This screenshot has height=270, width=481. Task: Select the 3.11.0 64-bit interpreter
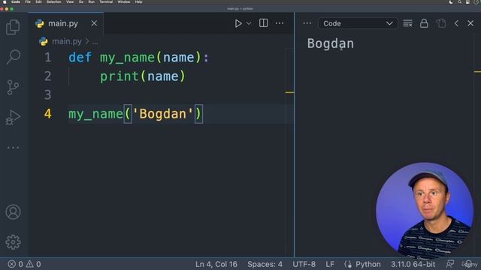(413, 264)
